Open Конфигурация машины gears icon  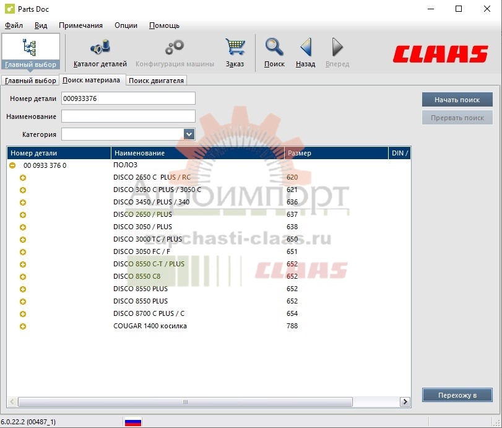pos(175,53)
